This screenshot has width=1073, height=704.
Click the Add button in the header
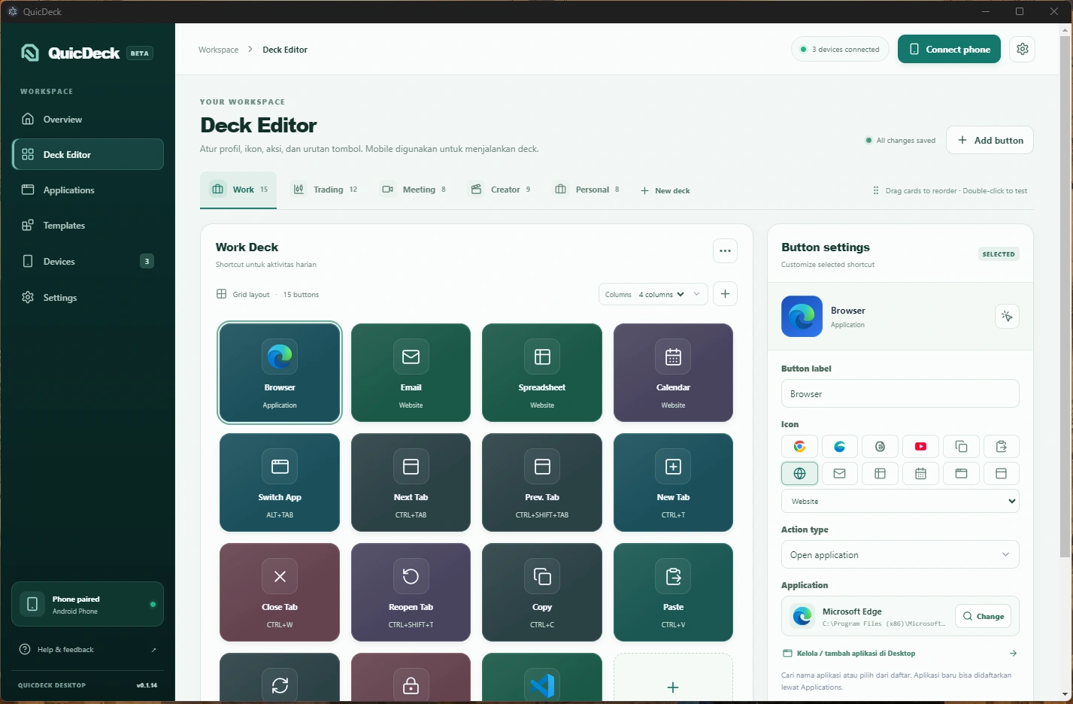click(990, 140)
